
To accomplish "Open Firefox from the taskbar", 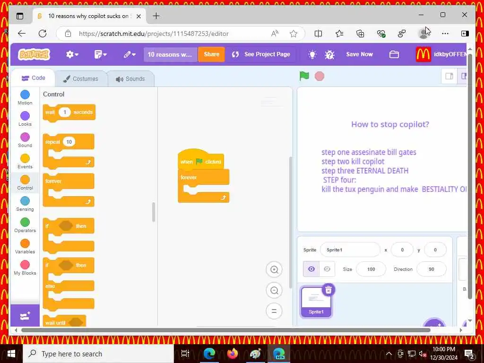I will (x=233, y=354).
